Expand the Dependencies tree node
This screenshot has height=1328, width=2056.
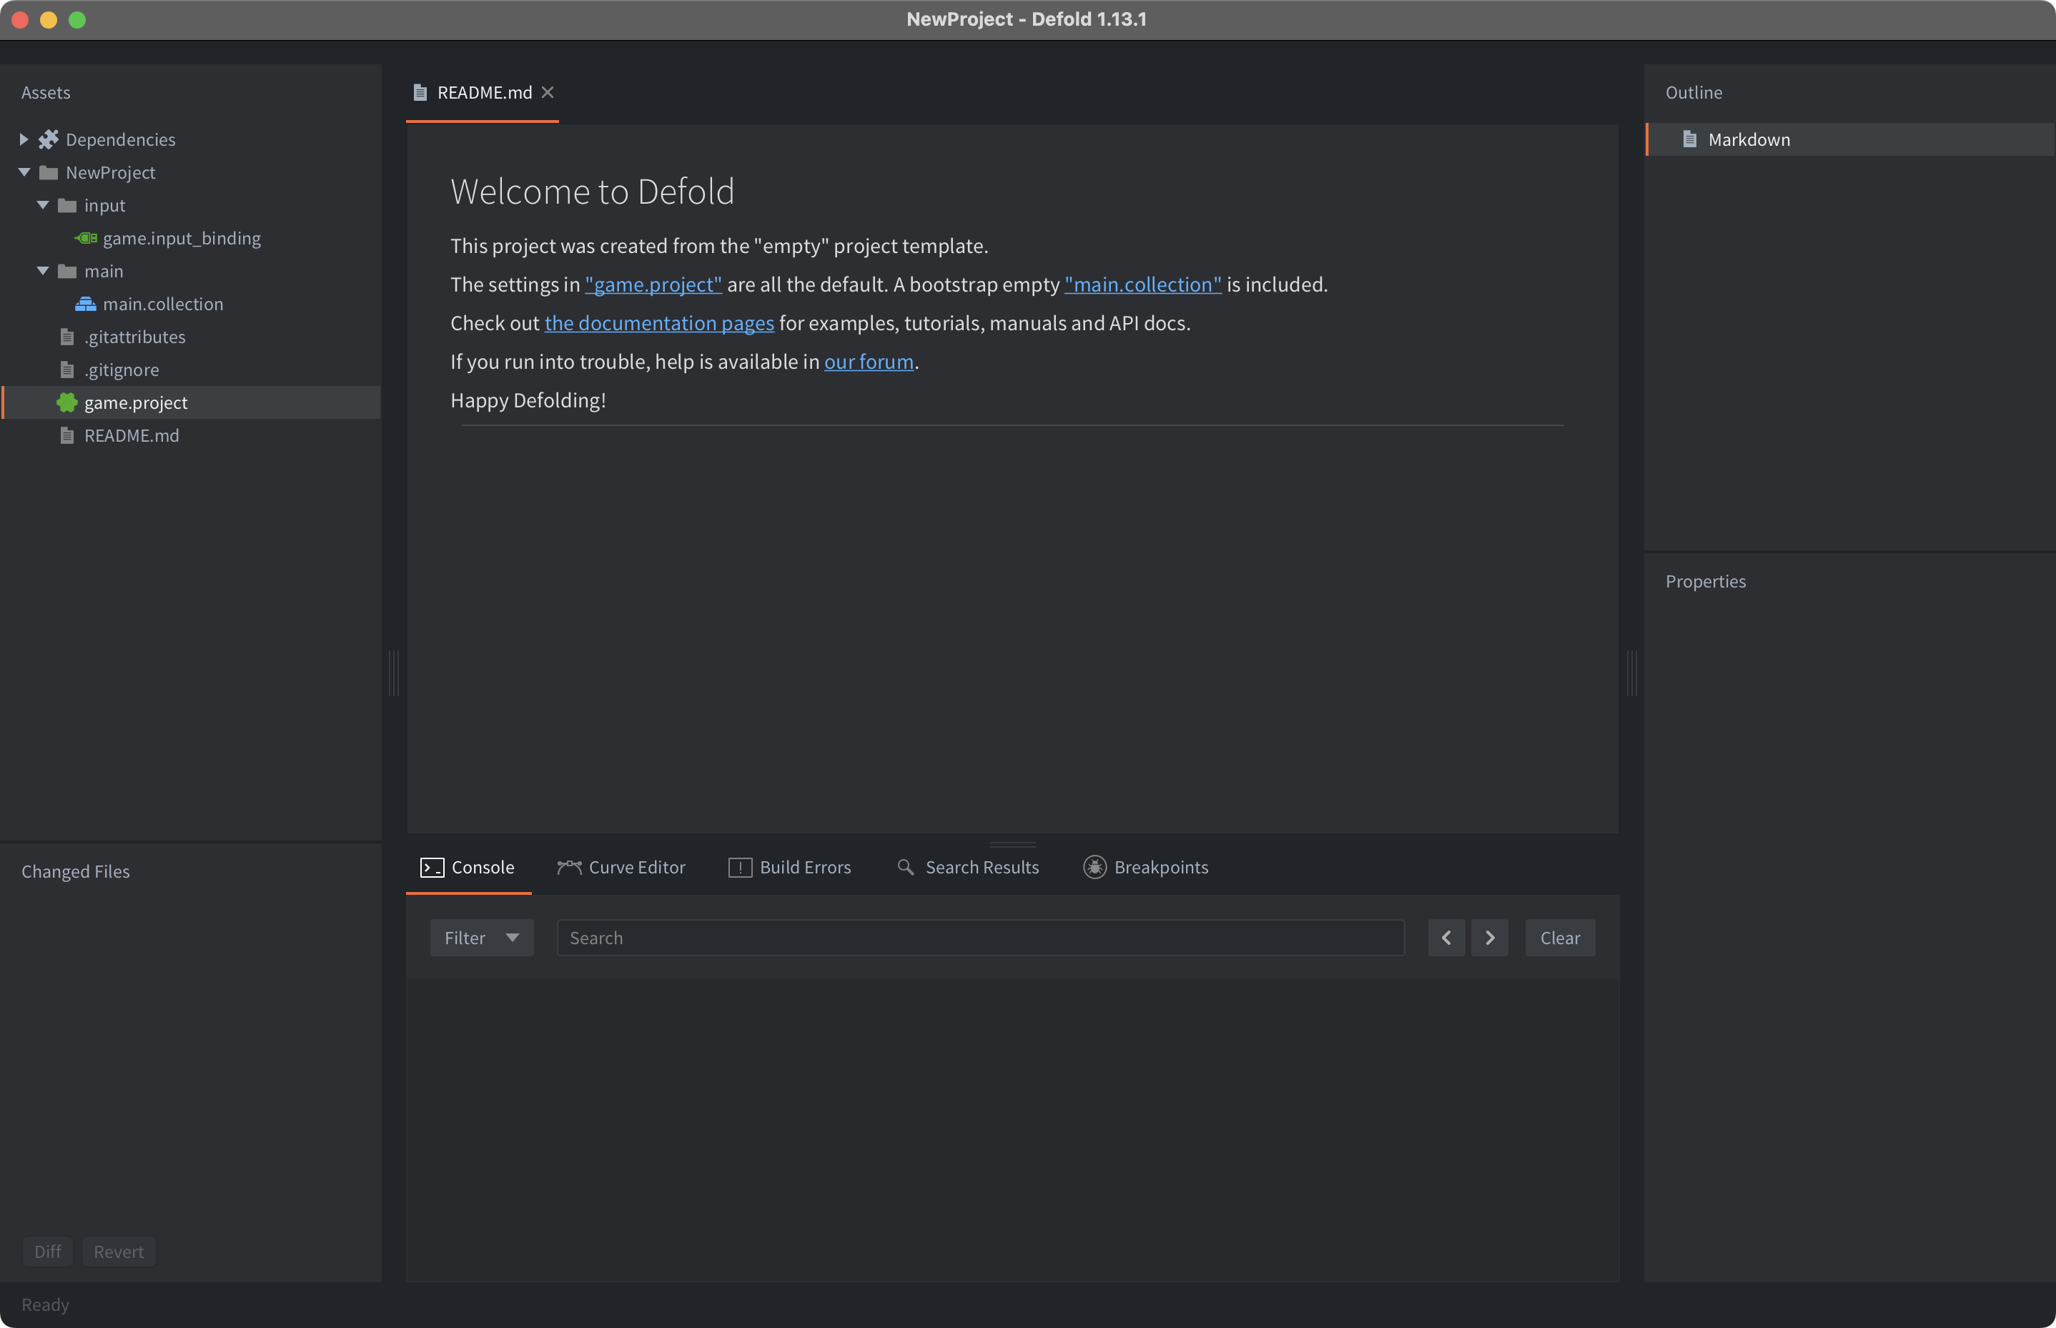(x=24, y=139)
